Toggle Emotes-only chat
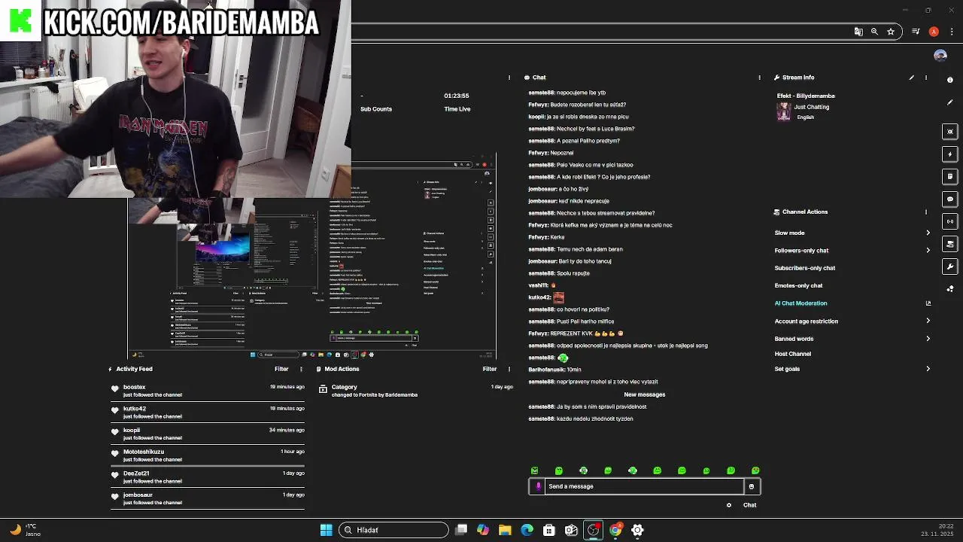The height and width of the screenshot is (542, 963). pos(798,286)
